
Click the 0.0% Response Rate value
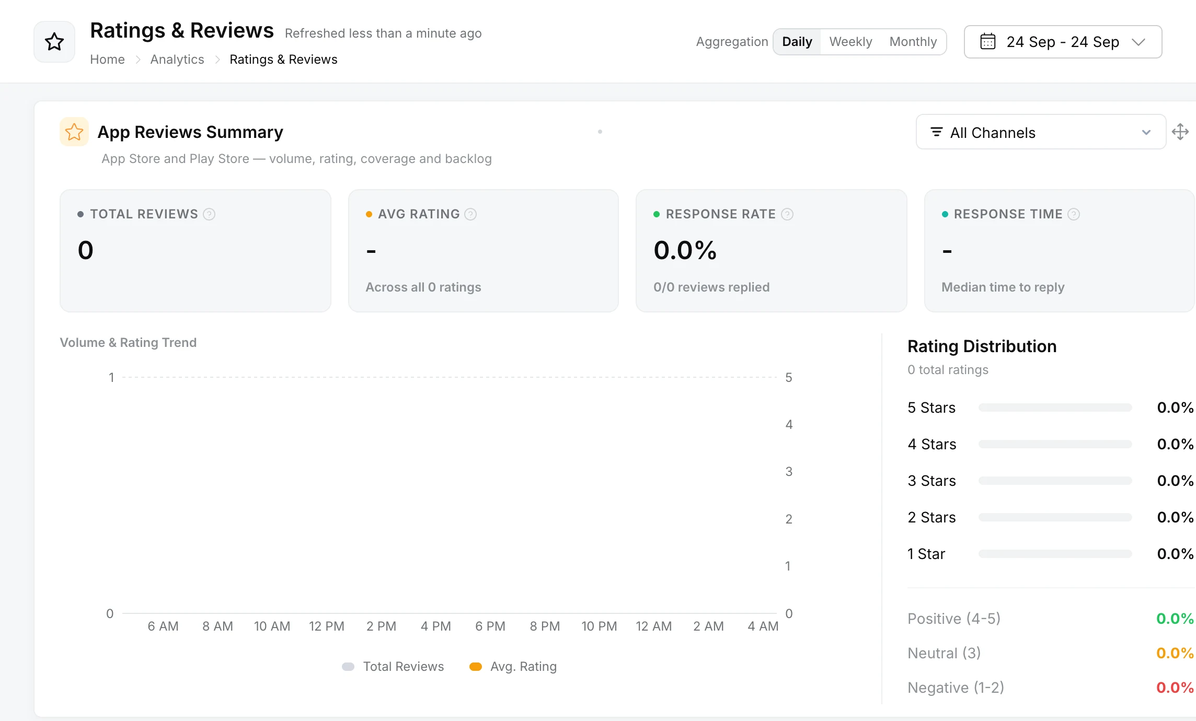point(685,250)
